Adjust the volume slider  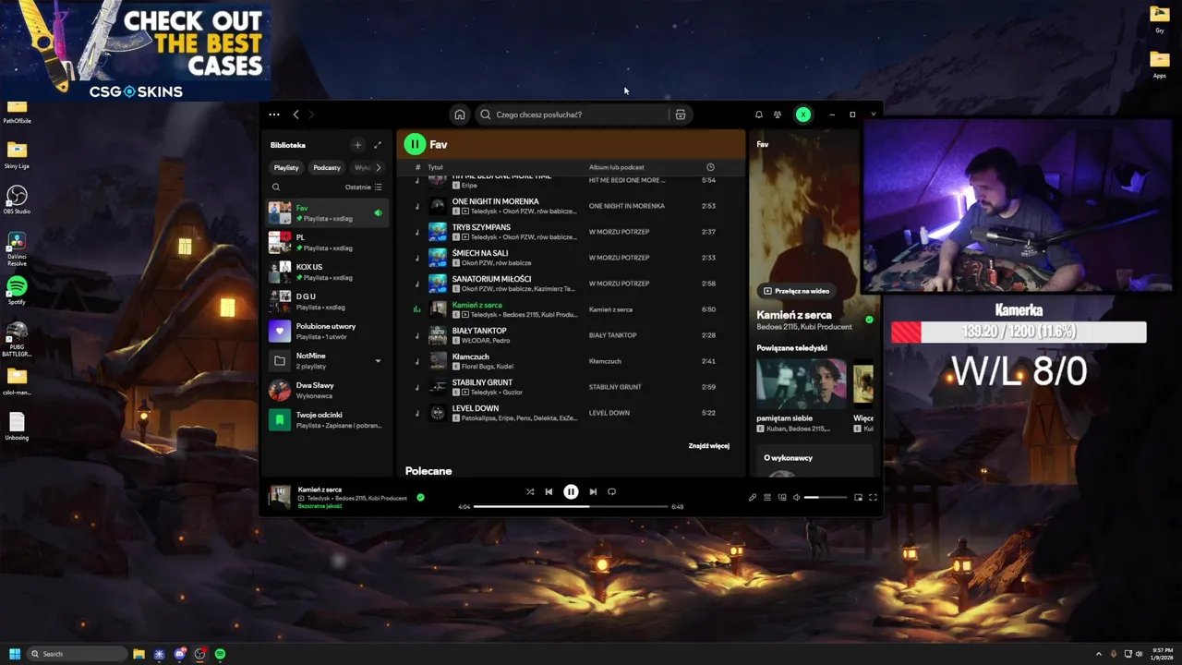coord(826,497)
